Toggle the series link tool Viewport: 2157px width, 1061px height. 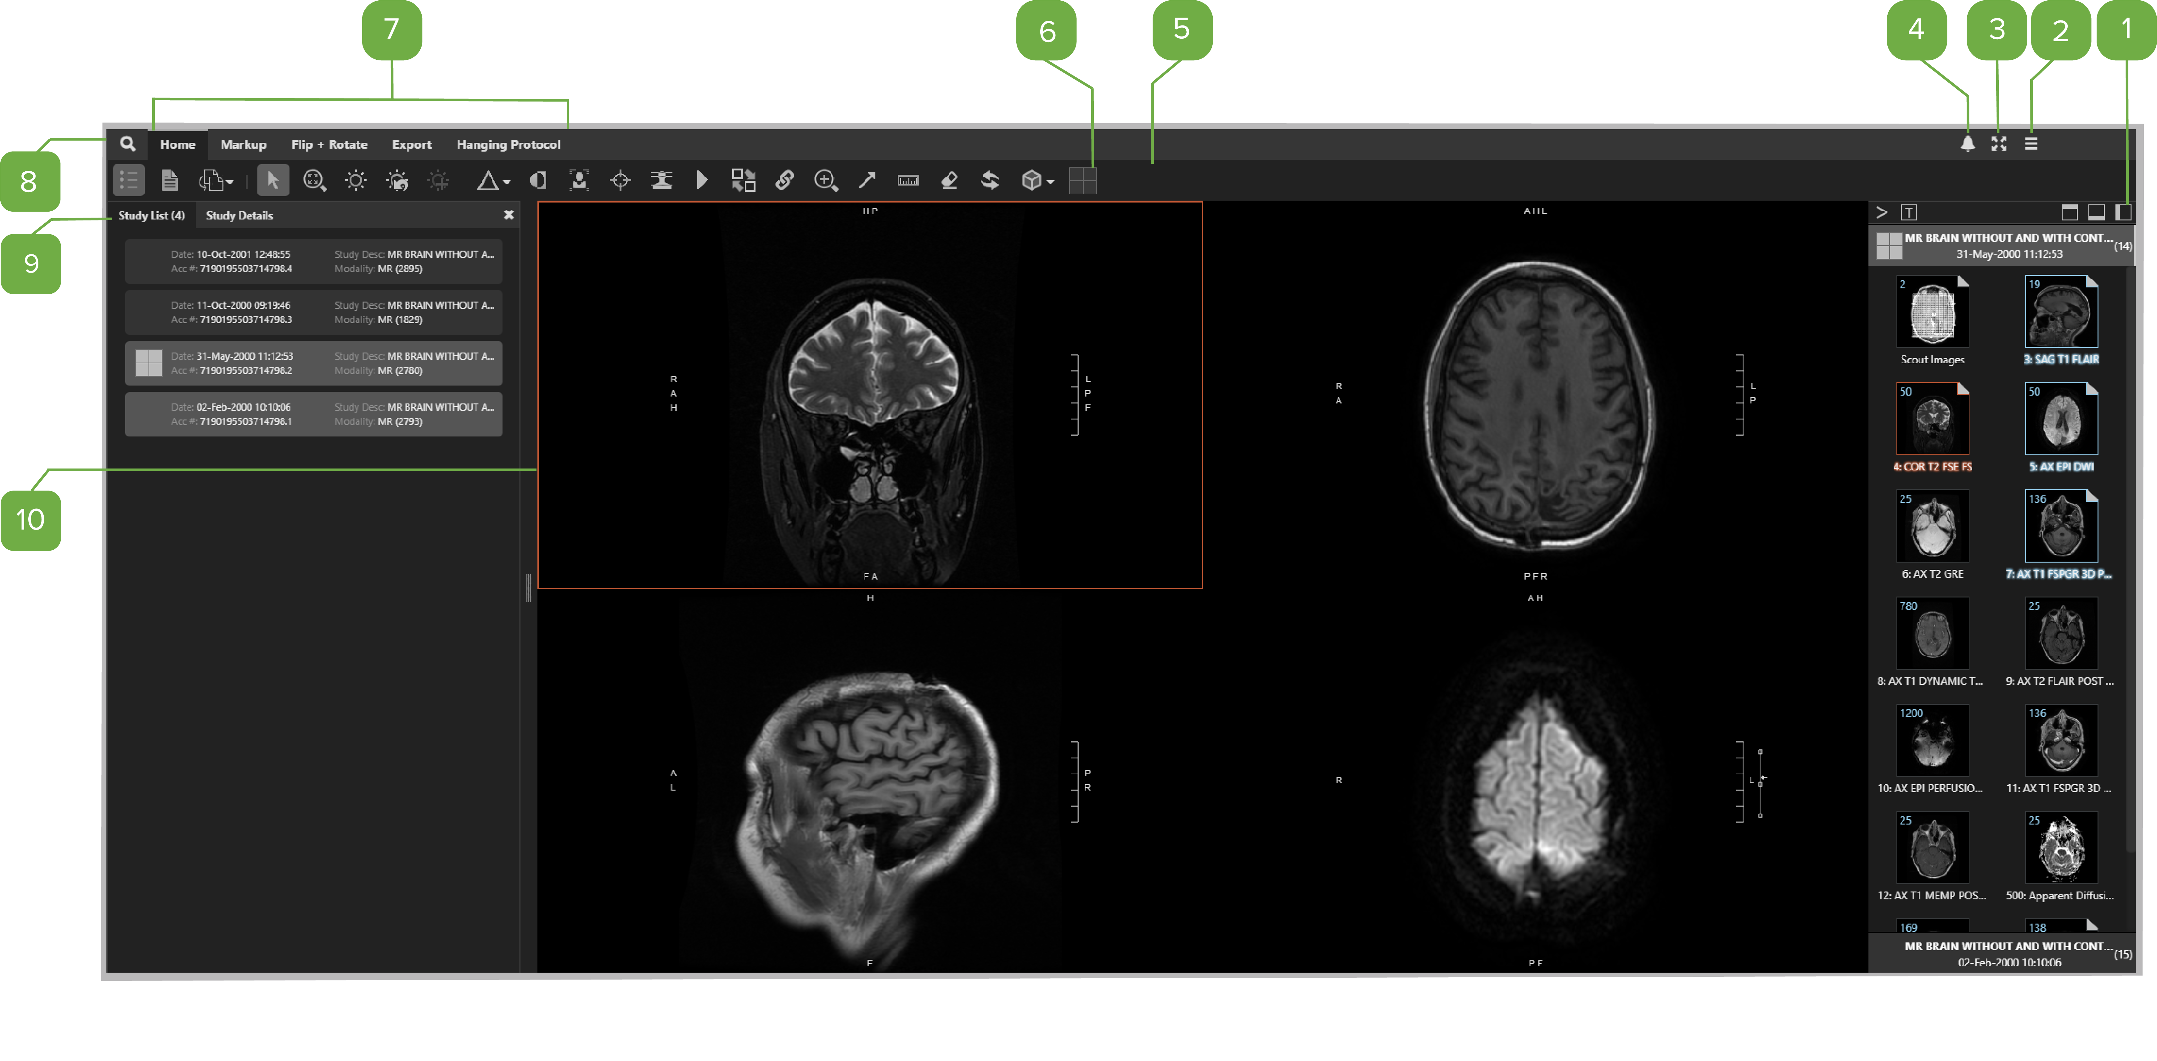tap(784, 180)
